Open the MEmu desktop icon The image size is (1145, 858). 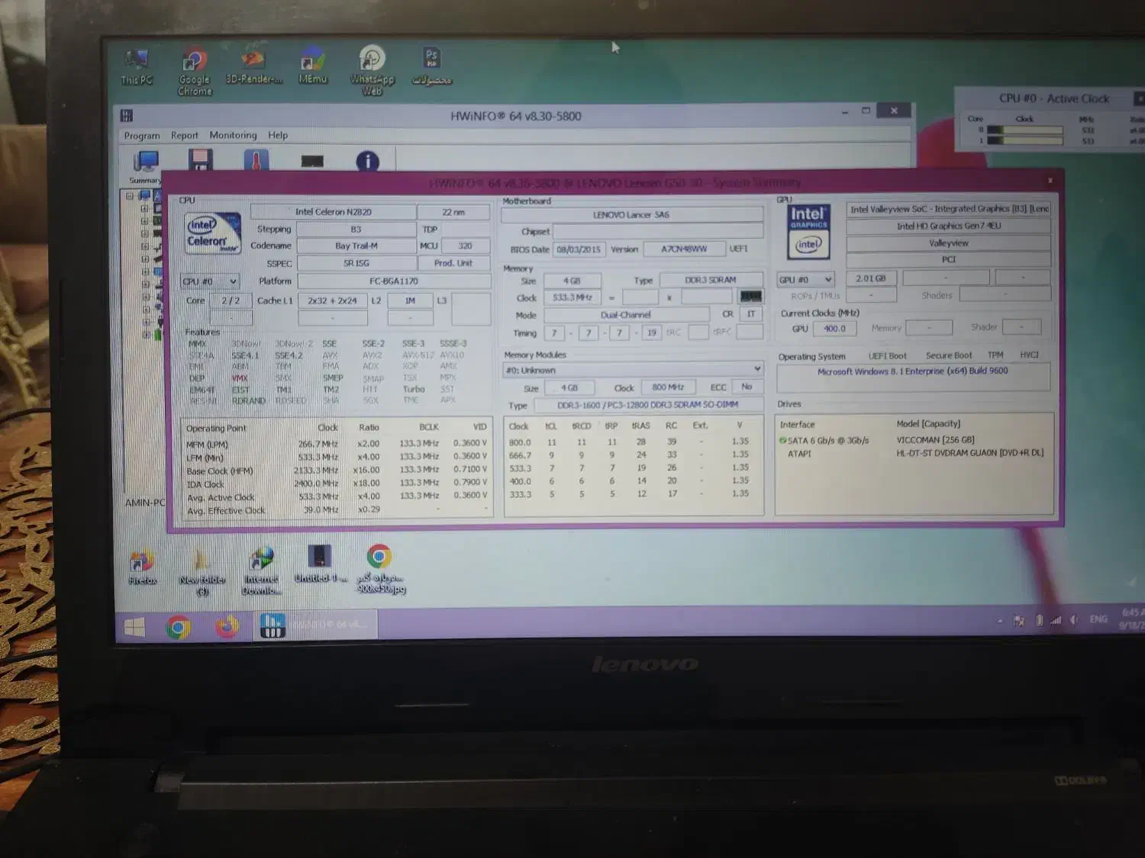coord(312,66)
